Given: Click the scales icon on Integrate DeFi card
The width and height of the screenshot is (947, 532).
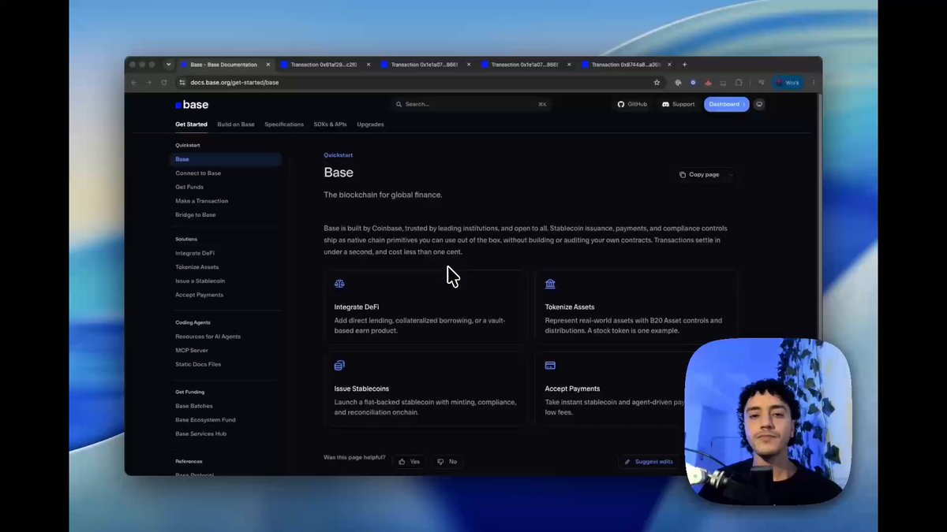Looking at the screenshot, I should [x=339, y=284].
